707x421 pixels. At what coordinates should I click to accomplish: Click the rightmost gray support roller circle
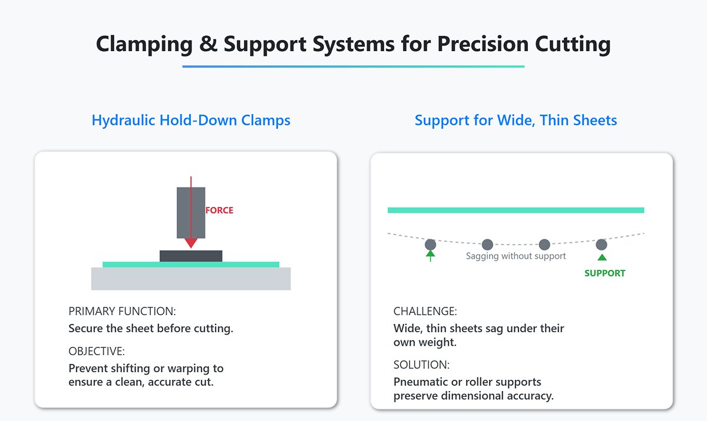601,244
